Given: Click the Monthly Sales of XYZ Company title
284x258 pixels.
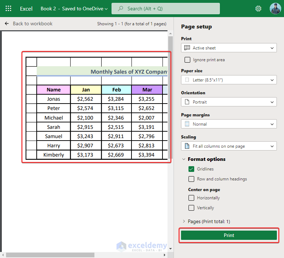Looking at the screenshot, I should coord(129,72).
